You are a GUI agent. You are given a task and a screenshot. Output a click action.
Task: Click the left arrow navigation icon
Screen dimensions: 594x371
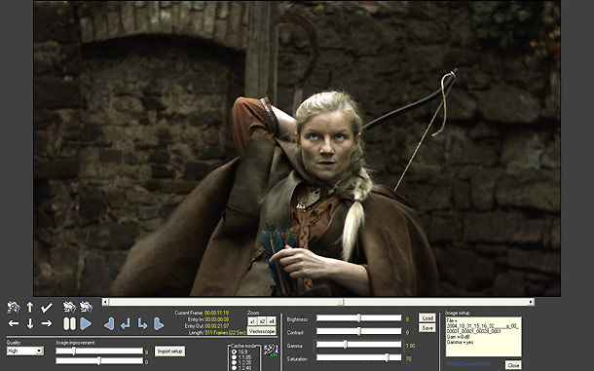click(14, 323)
